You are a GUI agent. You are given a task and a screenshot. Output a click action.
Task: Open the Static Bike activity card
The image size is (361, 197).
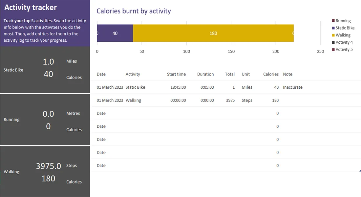click(x=45, y=70)
